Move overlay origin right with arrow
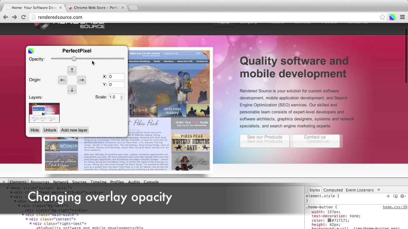This screenshot has height=229, width=408. tap(82, 80)
